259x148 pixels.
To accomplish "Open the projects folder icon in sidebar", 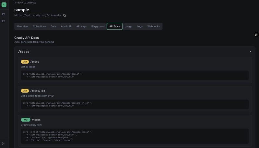I will [4, 14].
